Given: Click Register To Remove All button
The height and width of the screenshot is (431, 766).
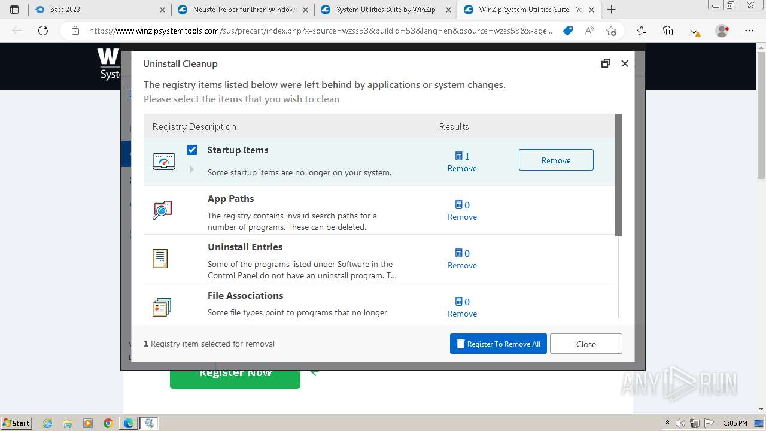Looking at the screenshot, I should (x=498, y=344).
